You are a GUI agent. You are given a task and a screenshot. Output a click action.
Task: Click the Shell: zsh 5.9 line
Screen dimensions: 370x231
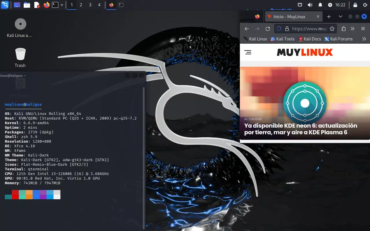click(21, 137)
